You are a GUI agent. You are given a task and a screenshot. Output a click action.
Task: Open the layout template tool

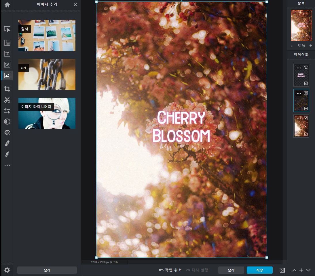tap(7, 43)
